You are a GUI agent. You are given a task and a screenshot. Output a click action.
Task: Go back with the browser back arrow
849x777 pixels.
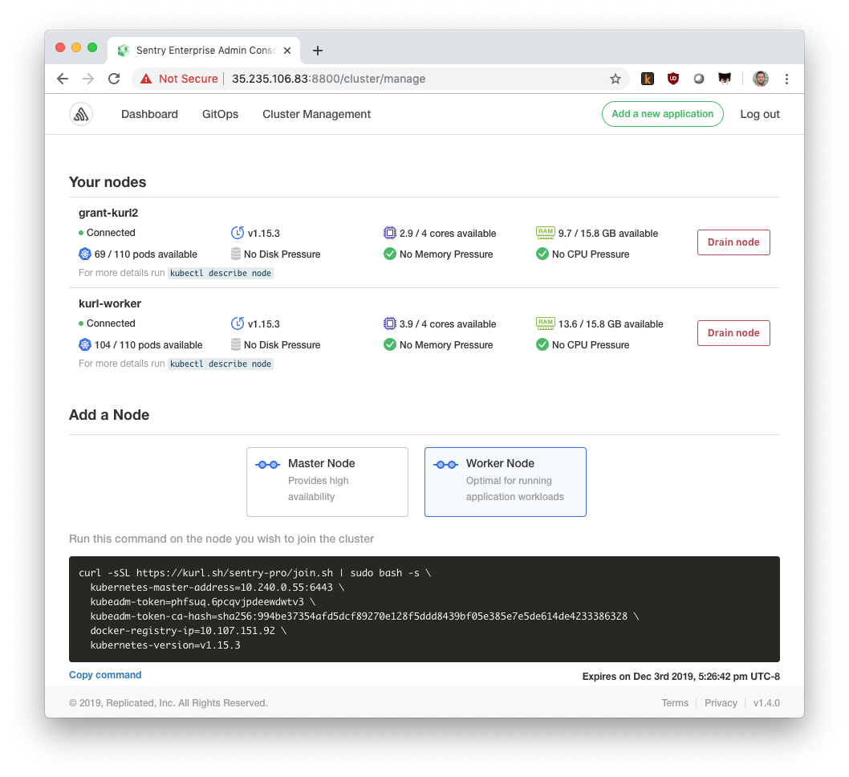[x=63, y=79]
